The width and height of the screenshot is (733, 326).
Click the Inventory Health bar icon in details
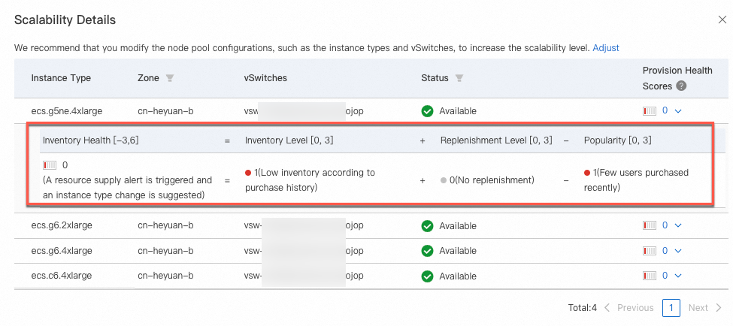pos(50,165)
